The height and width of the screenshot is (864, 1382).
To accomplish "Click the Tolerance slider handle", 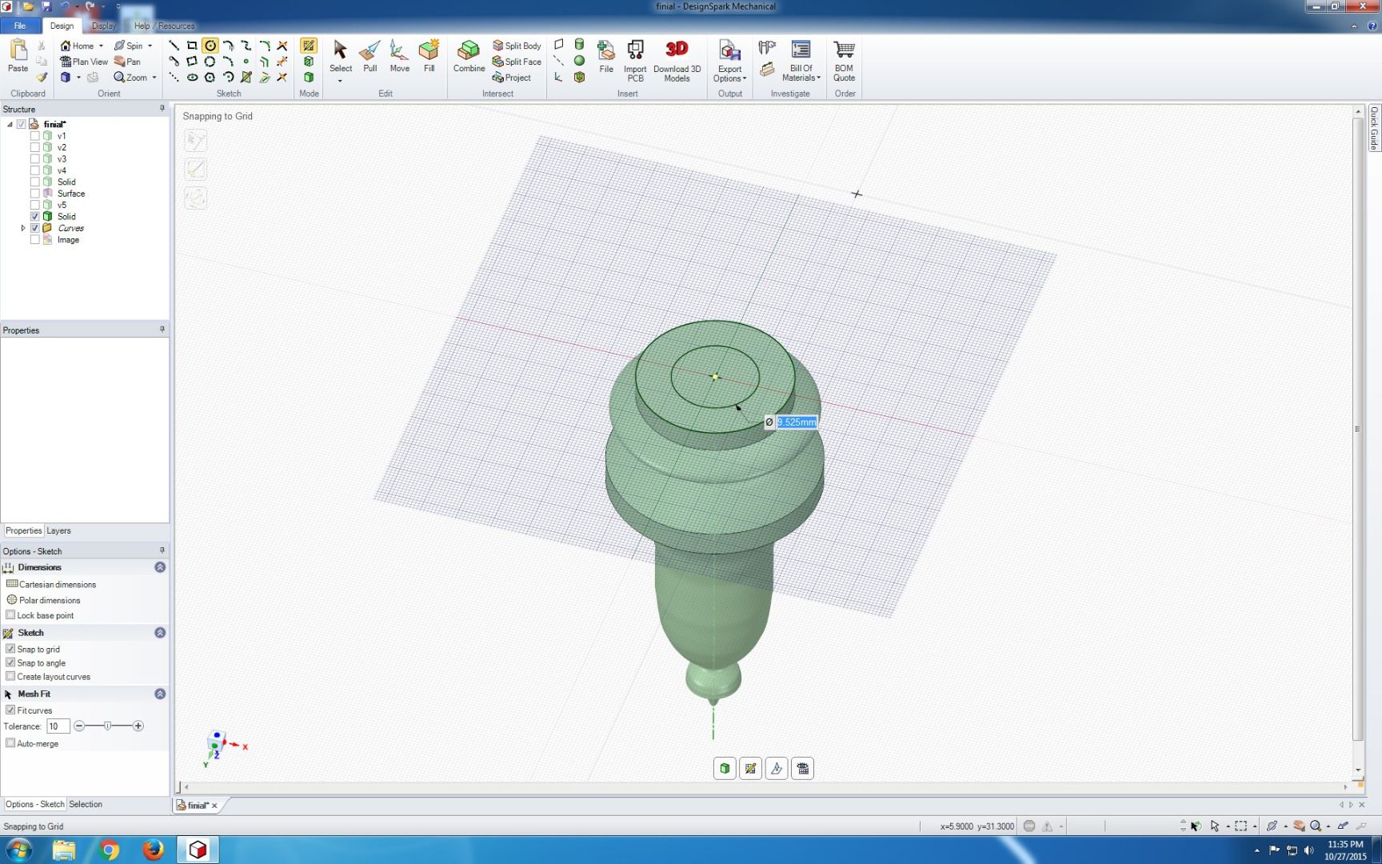I will (108, 726).
